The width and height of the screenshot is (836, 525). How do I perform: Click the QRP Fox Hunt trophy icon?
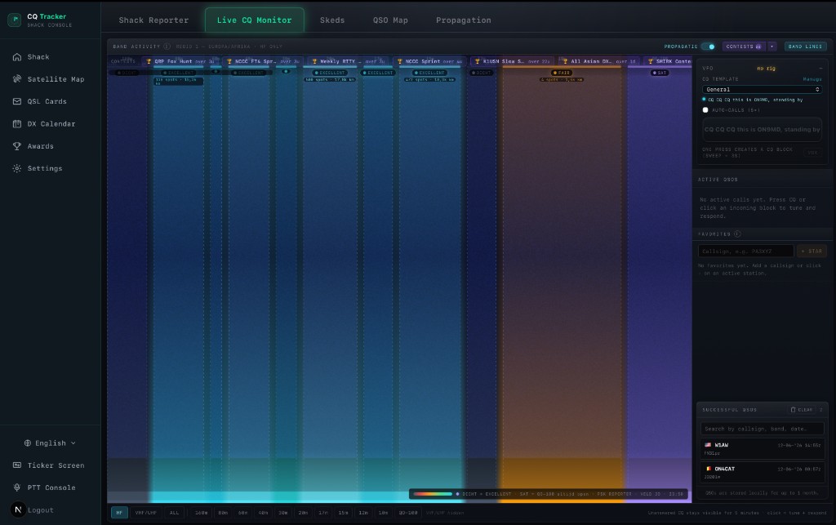149,61
